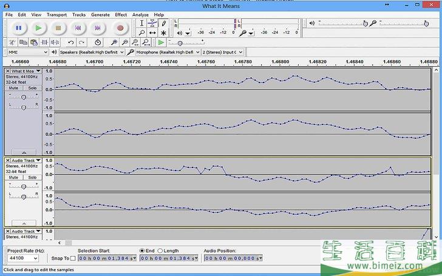Viewport: 442px width, 276px height.
Task: Start playback with the green Play button
Action: pos(38,28)
